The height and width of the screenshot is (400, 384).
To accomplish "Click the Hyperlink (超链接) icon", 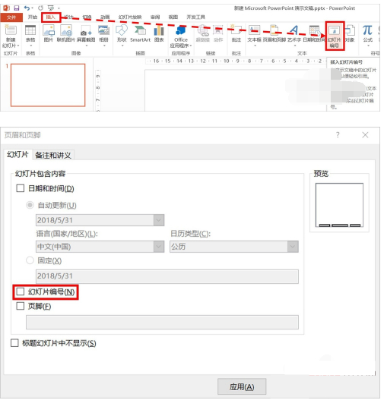I will click(203, 30).
